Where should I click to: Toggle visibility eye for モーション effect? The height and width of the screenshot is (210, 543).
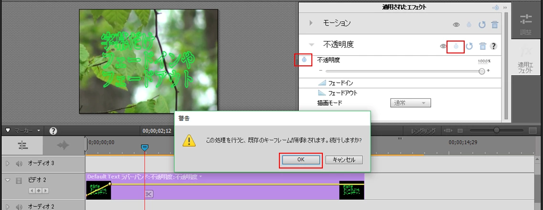[x=457, y=24]
